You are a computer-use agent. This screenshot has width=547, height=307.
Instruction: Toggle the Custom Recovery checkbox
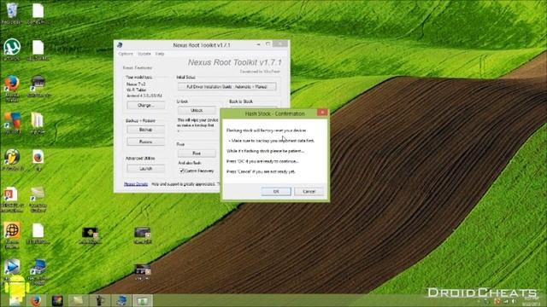pyautogui.click(x=182, y=171)
